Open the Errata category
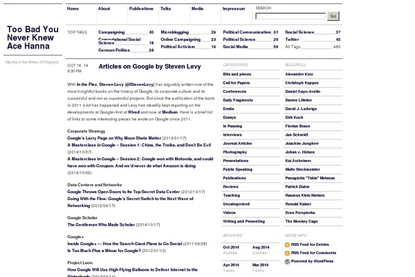Screen dimensions: 415x277 [228, 109]
